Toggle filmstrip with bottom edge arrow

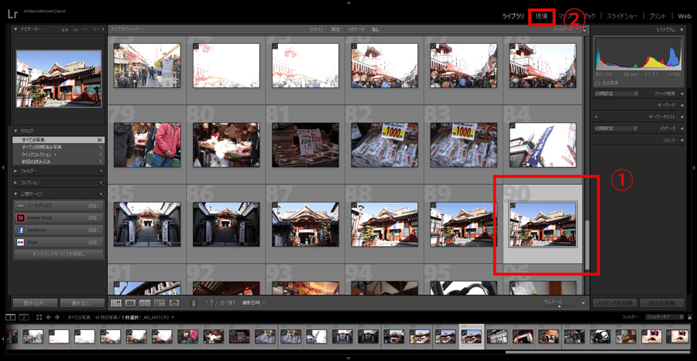point(348,358)
